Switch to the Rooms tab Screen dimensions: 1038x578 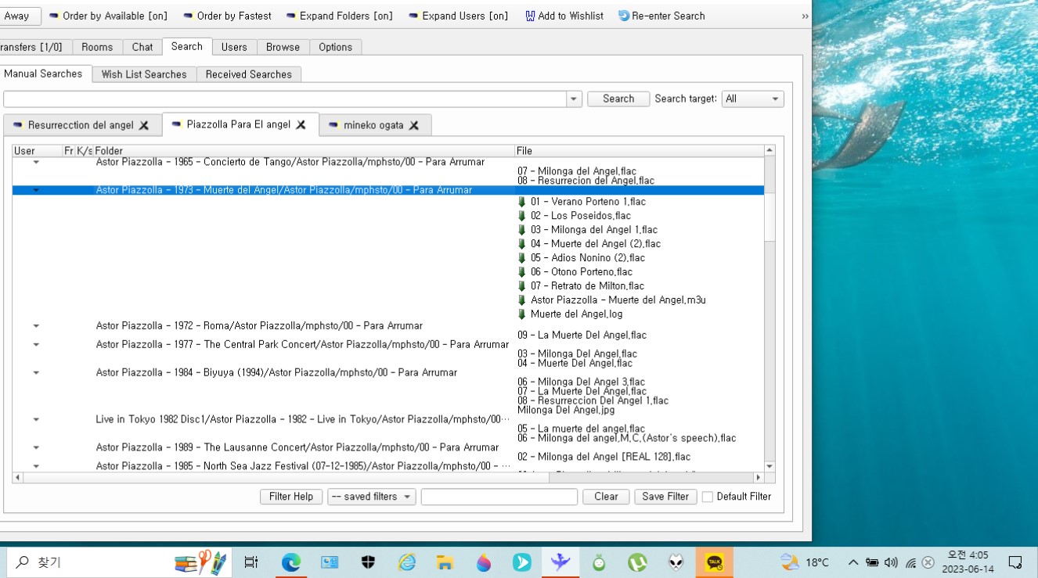click(97, 47)
